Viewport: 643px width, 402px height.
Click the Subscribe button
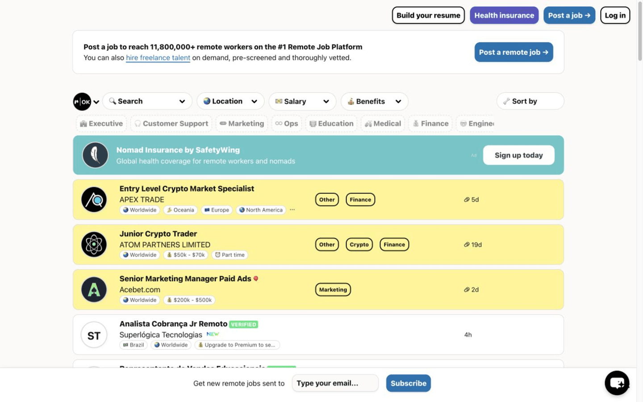pyautogui.click(x=408, y=383)
